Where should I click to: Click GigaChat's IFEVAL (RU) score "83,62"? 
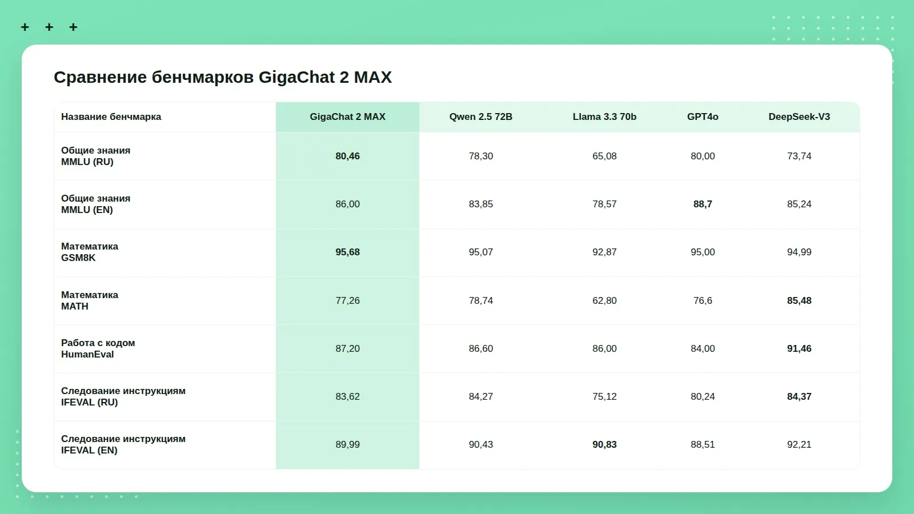348,396
